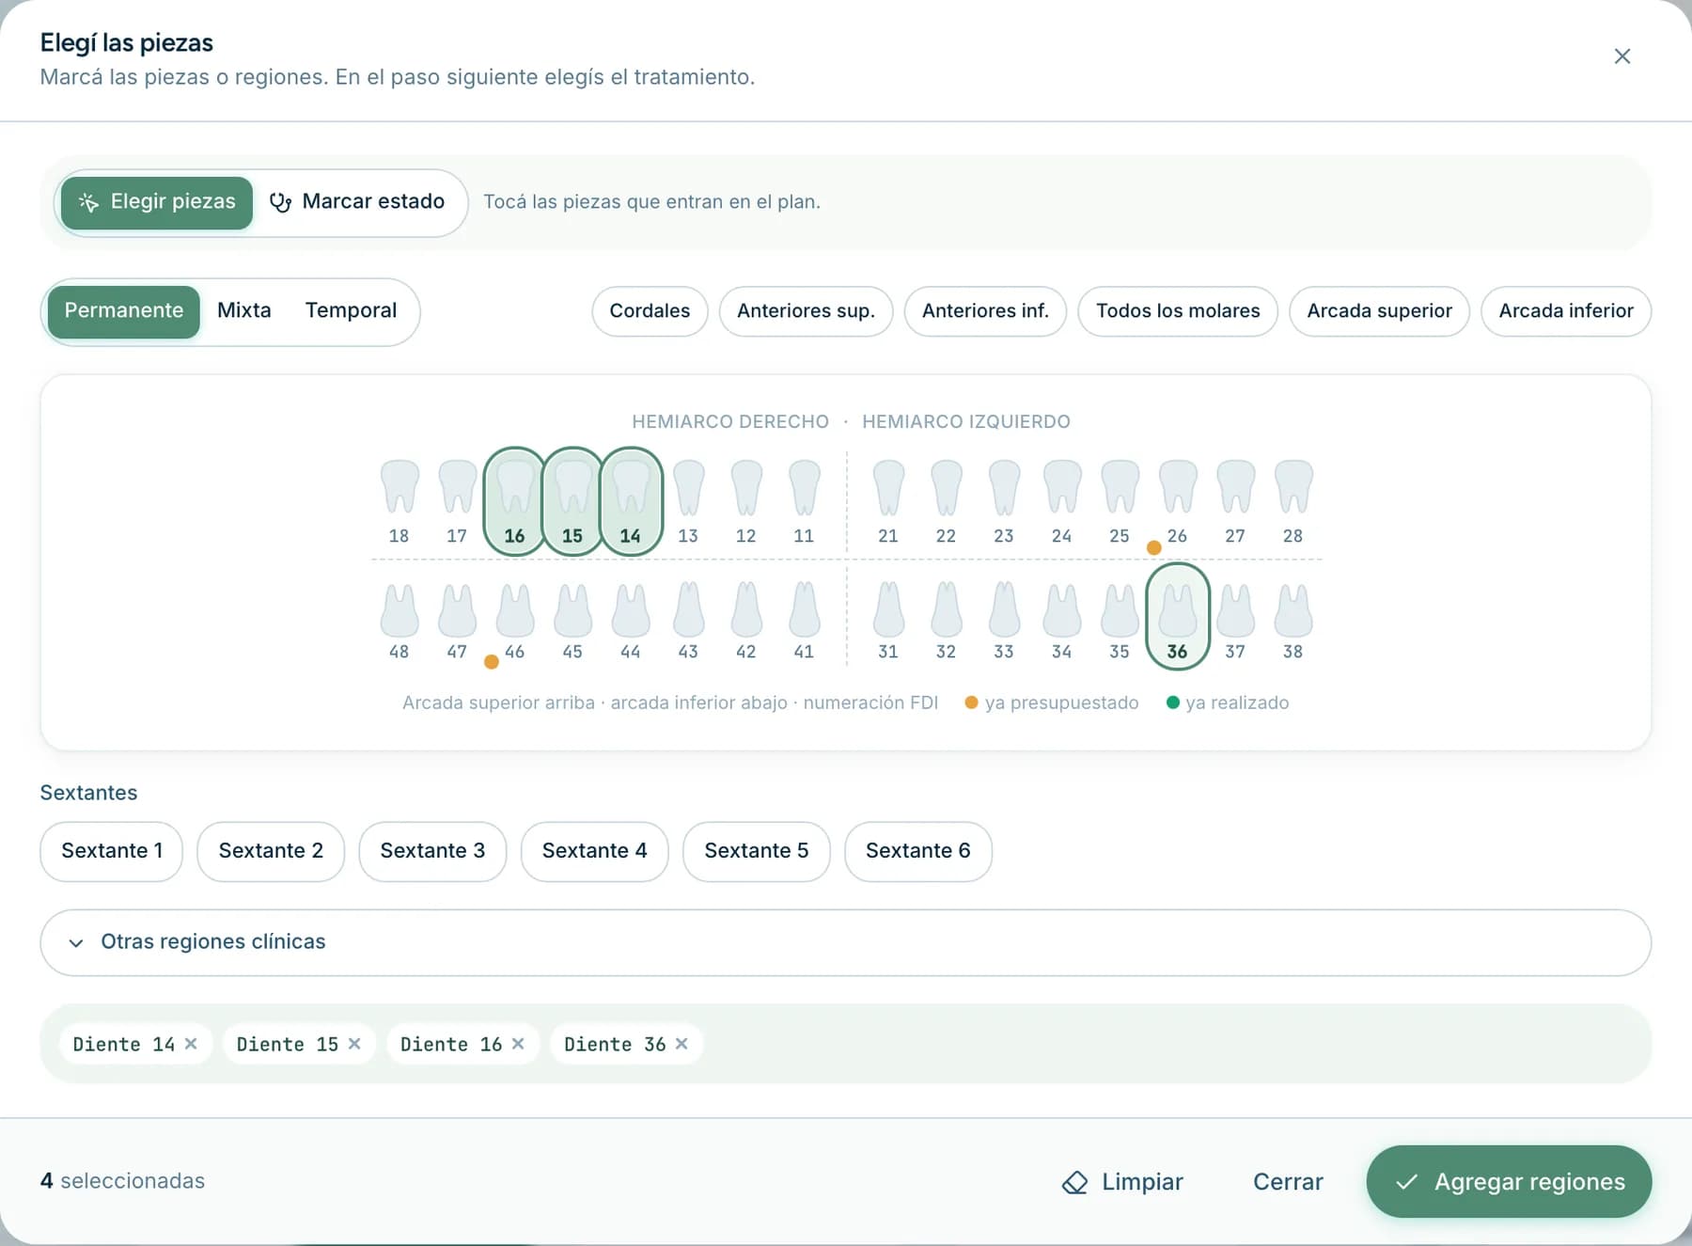The height and width of the screenshot is (1246, 1692).
Task: Select tooth 11 incisor icon
Action: (804, 501)
